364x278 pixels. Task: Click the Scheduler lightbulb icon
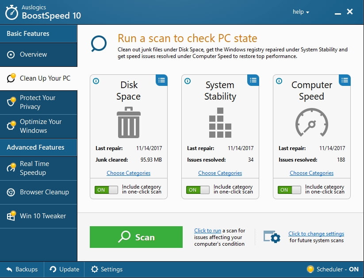click(x=310, y=269)
